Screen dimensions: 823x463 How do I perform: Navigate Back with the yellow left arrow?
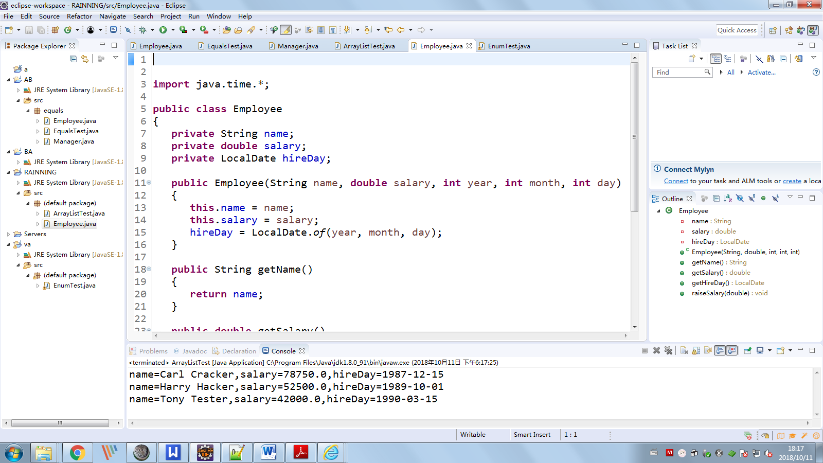tap(401, 30)
